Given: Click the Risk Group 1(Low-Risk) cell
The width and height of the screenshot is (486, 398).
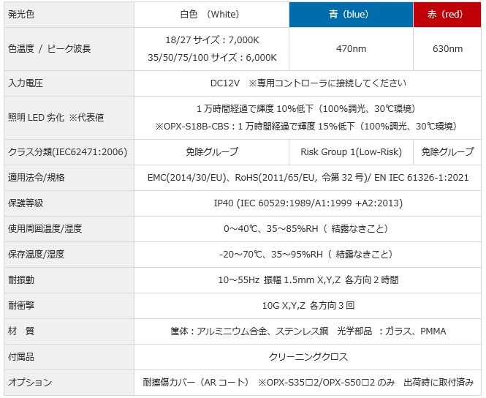Looking at the screenshot, I should 351,152.
